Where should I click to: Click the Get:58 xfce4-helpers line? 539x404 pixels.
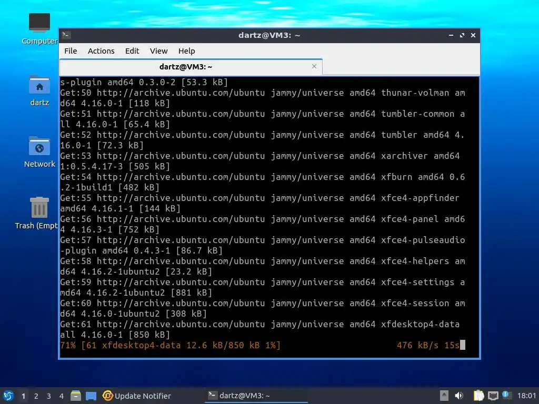[x=263, y=266]
